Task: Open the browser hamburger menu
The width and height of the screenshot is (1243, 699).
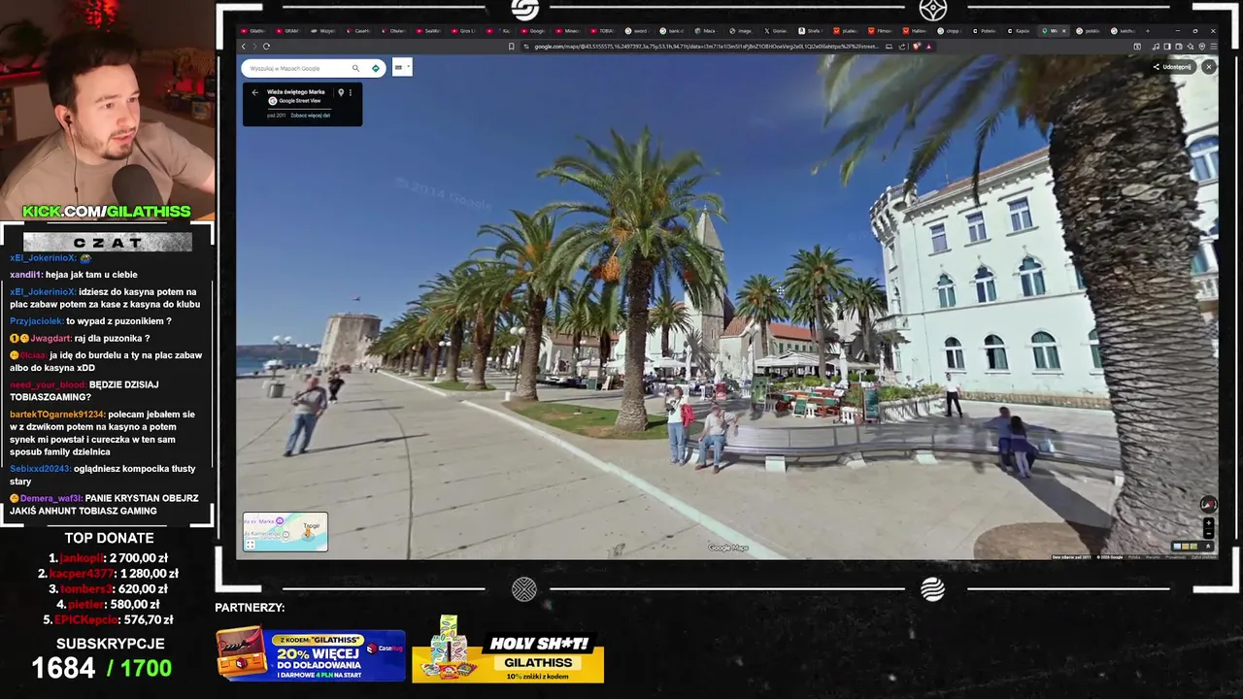Action: 1214,47
